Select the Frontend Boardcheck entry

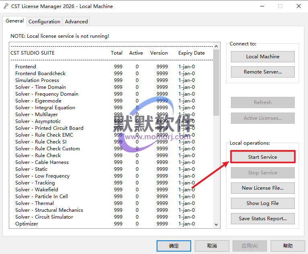(41, 74)
